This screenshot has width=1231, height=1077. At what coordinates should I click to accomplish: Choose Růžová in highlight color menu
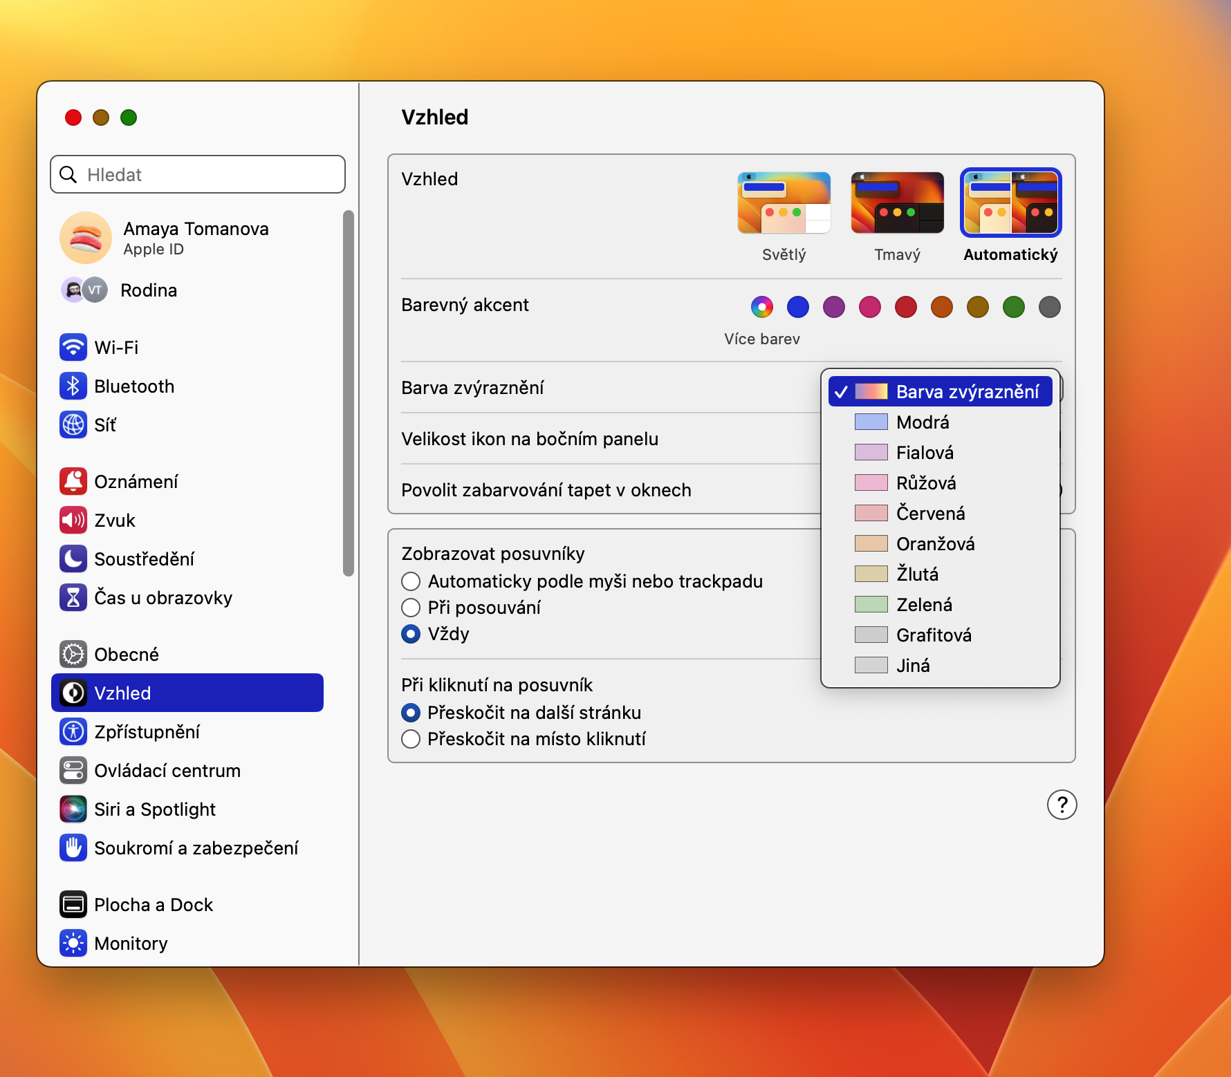940,483
